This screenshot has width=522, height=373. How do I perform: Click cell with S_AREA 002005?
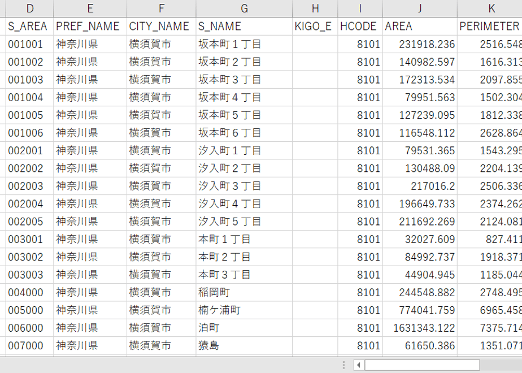coord(29,222)
